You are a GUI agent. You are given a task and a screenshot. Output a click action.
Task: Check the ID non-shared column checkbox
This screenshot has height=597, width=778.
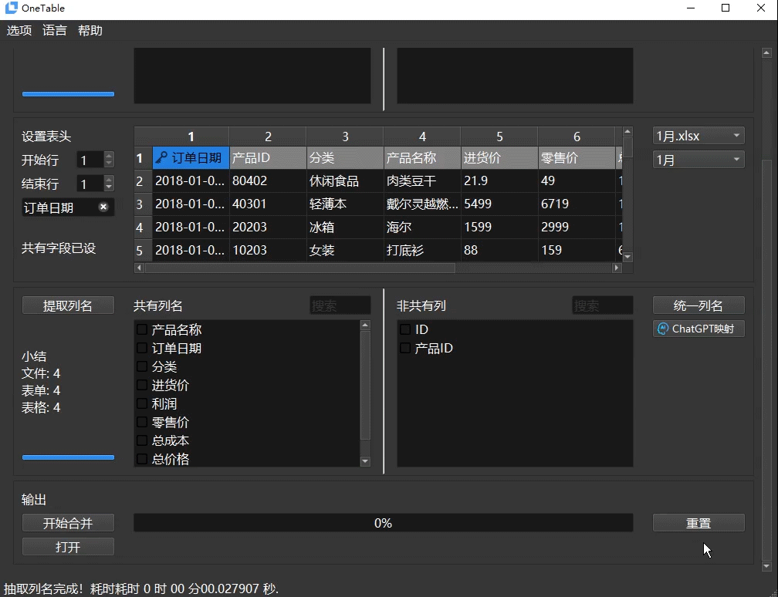(405, 329)
